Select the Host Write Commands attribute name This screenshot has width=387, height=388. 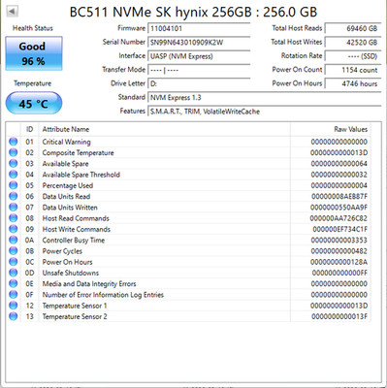tap(77, 229)
